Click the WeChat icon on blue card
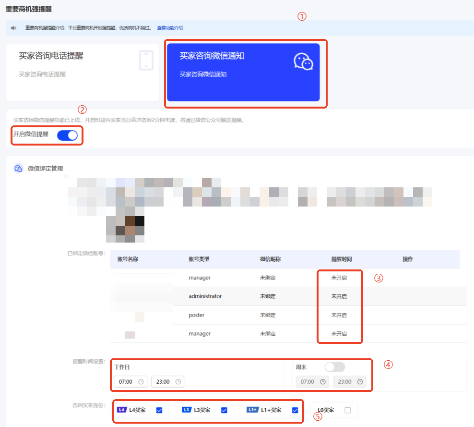The width and height of the screenshot is (474, 427). coord(303,62)
